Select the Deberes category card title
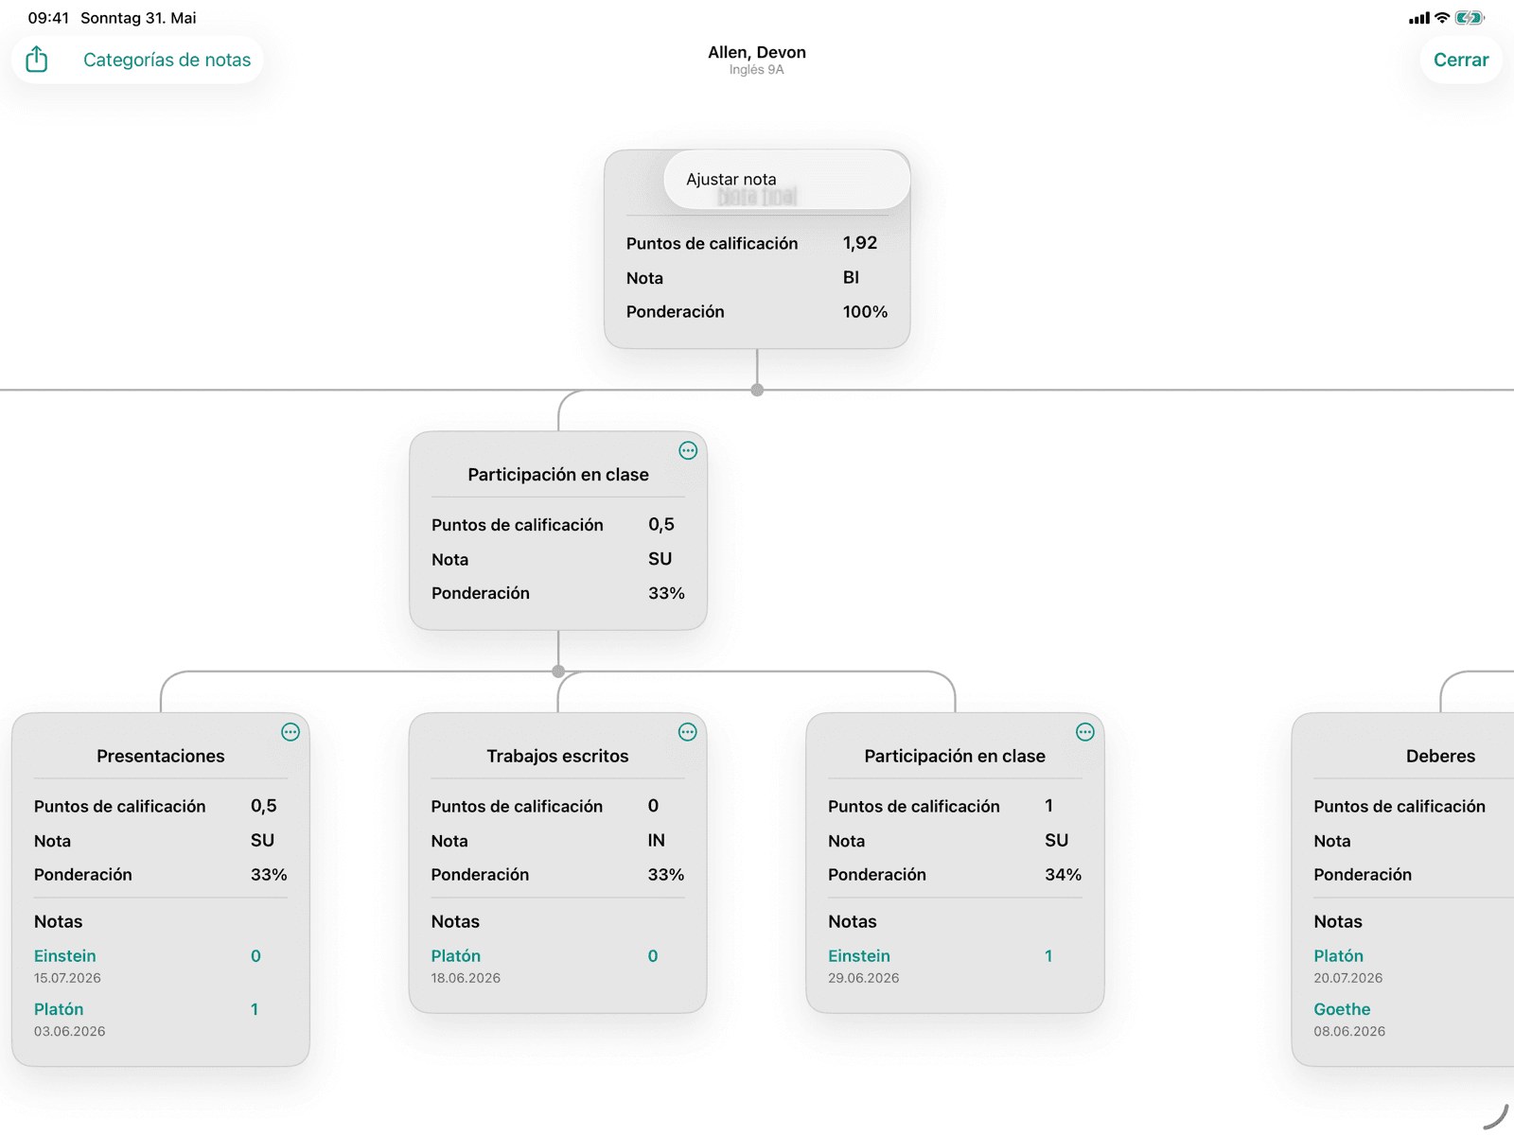This screenshot has height=1135, width=1514. coord(1440,756)
